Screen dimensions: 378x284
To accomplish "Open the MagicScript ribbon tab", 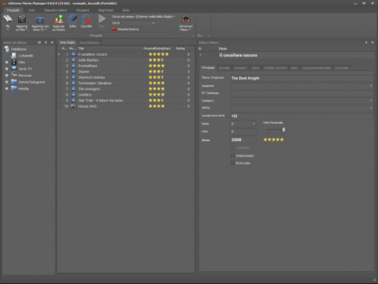I will 106,10.
